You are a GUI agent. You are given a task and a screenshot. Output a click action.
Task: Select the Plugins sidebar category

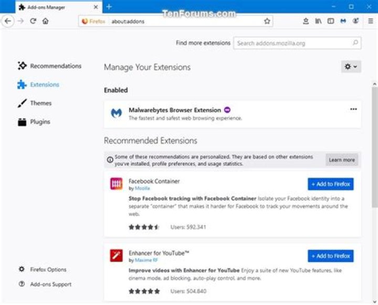[34, 122]
